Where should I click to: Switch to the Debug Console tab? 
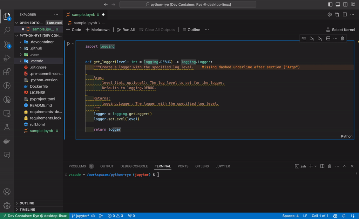(x=134, y=166)
